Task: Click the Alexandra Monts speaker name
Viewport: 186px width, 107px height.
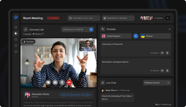Action: (x=40, y=94)
